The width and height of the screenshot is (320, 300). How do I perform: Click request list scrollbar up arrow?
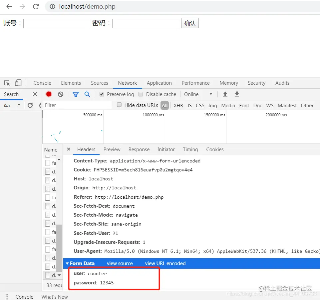pos(59,159)
